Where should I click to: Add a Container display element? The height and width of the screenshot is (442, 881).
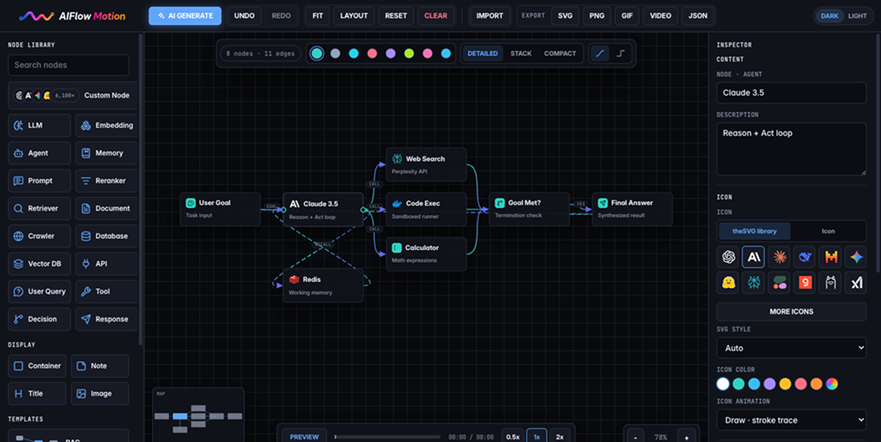(37, 366)
